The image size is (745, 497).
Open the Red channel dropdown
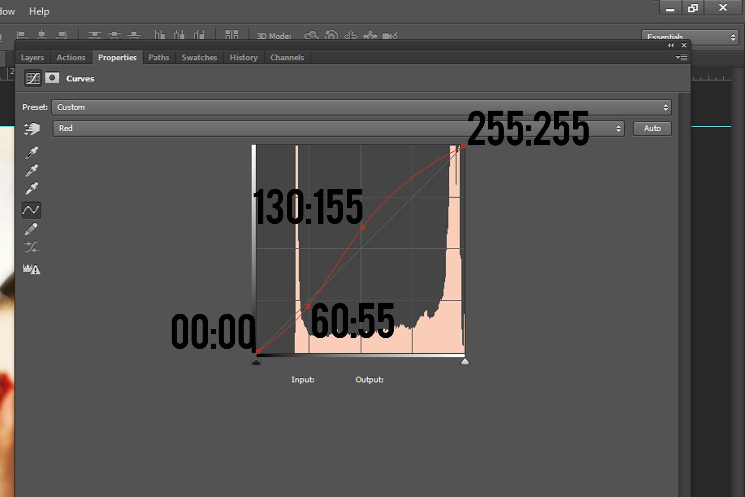[x=338, y=129]
